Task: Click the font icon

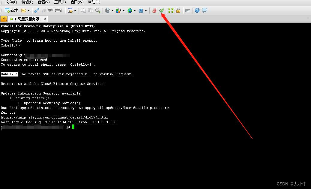Action: coord(141,10)
